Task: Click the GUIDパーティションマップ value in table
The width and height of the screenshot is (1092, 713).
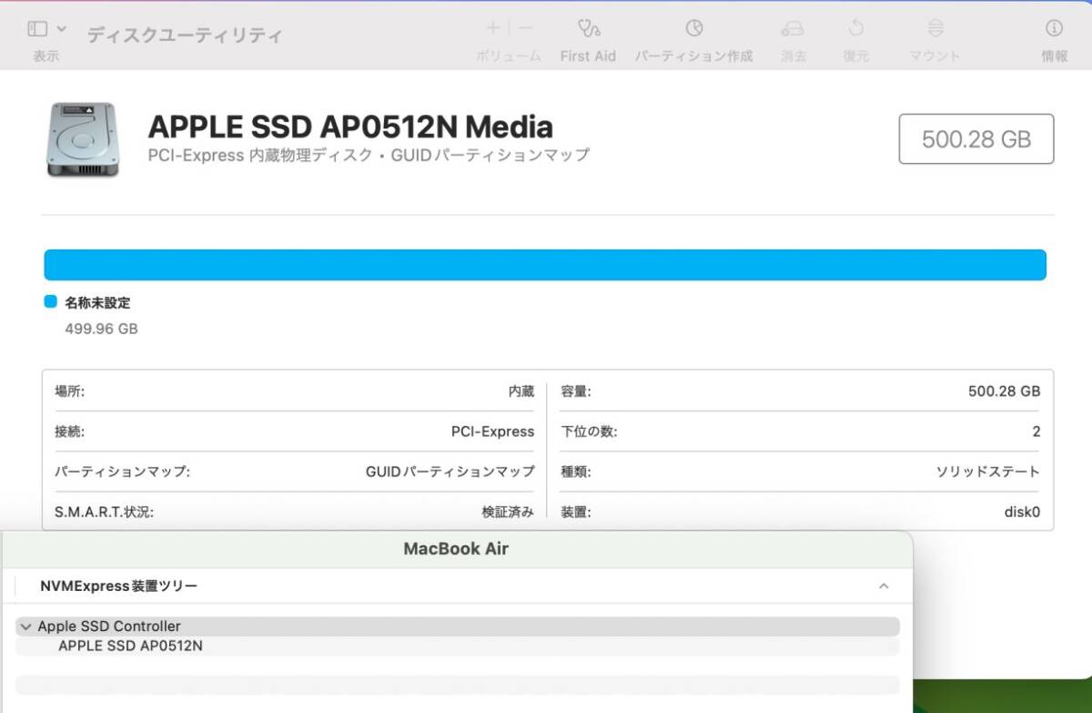Action: click(x=450, y=472)
